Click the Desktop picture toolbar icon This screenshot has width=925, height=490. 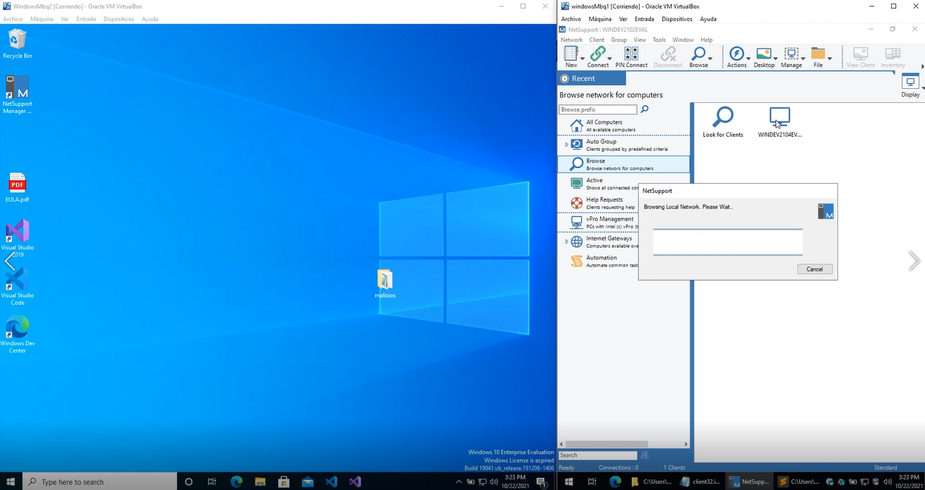tap(763, 54)
